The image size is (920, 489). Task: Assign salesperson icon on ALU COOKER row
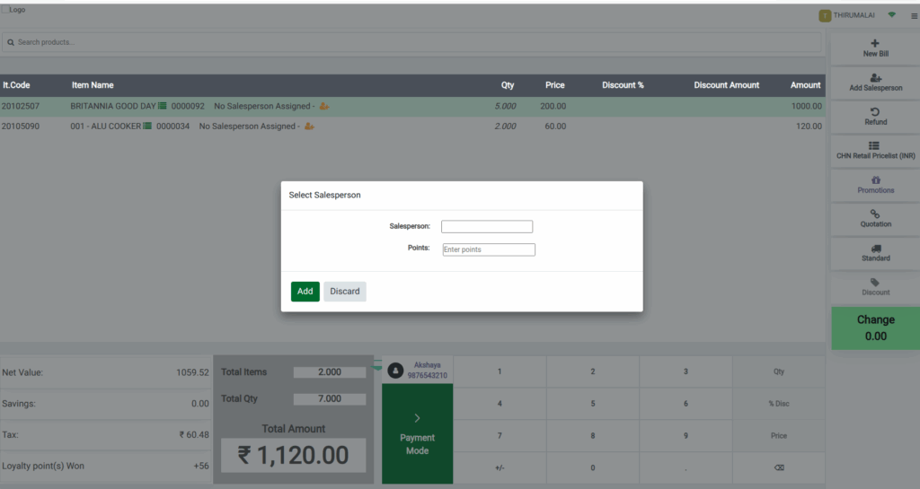click(309, 126)
